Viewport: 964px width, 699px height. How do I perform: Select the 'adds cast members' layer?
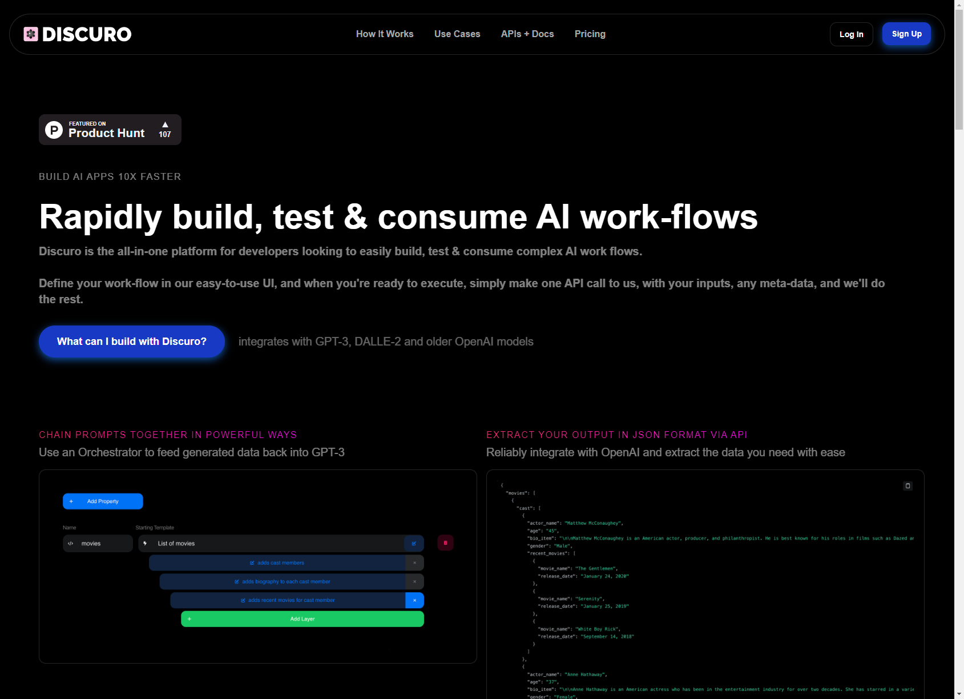[x=277, y=563]
